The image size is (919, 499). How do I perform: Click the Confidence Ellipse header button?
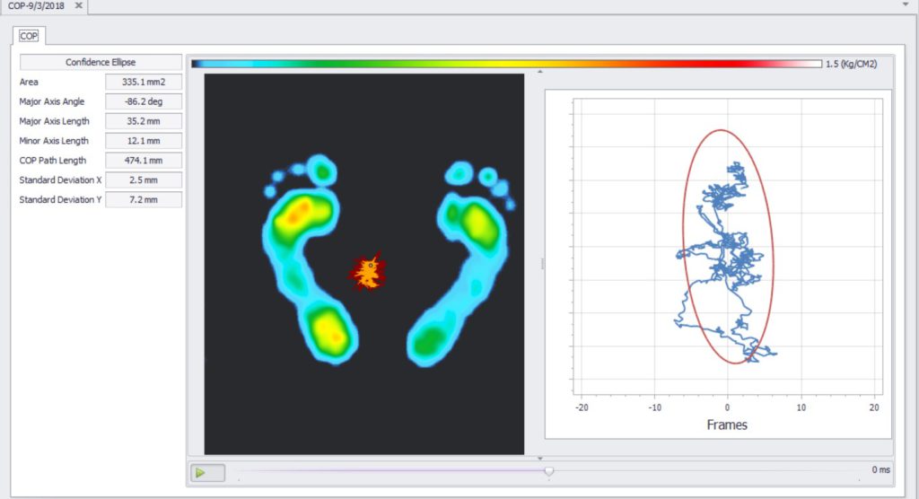point(101,62)
